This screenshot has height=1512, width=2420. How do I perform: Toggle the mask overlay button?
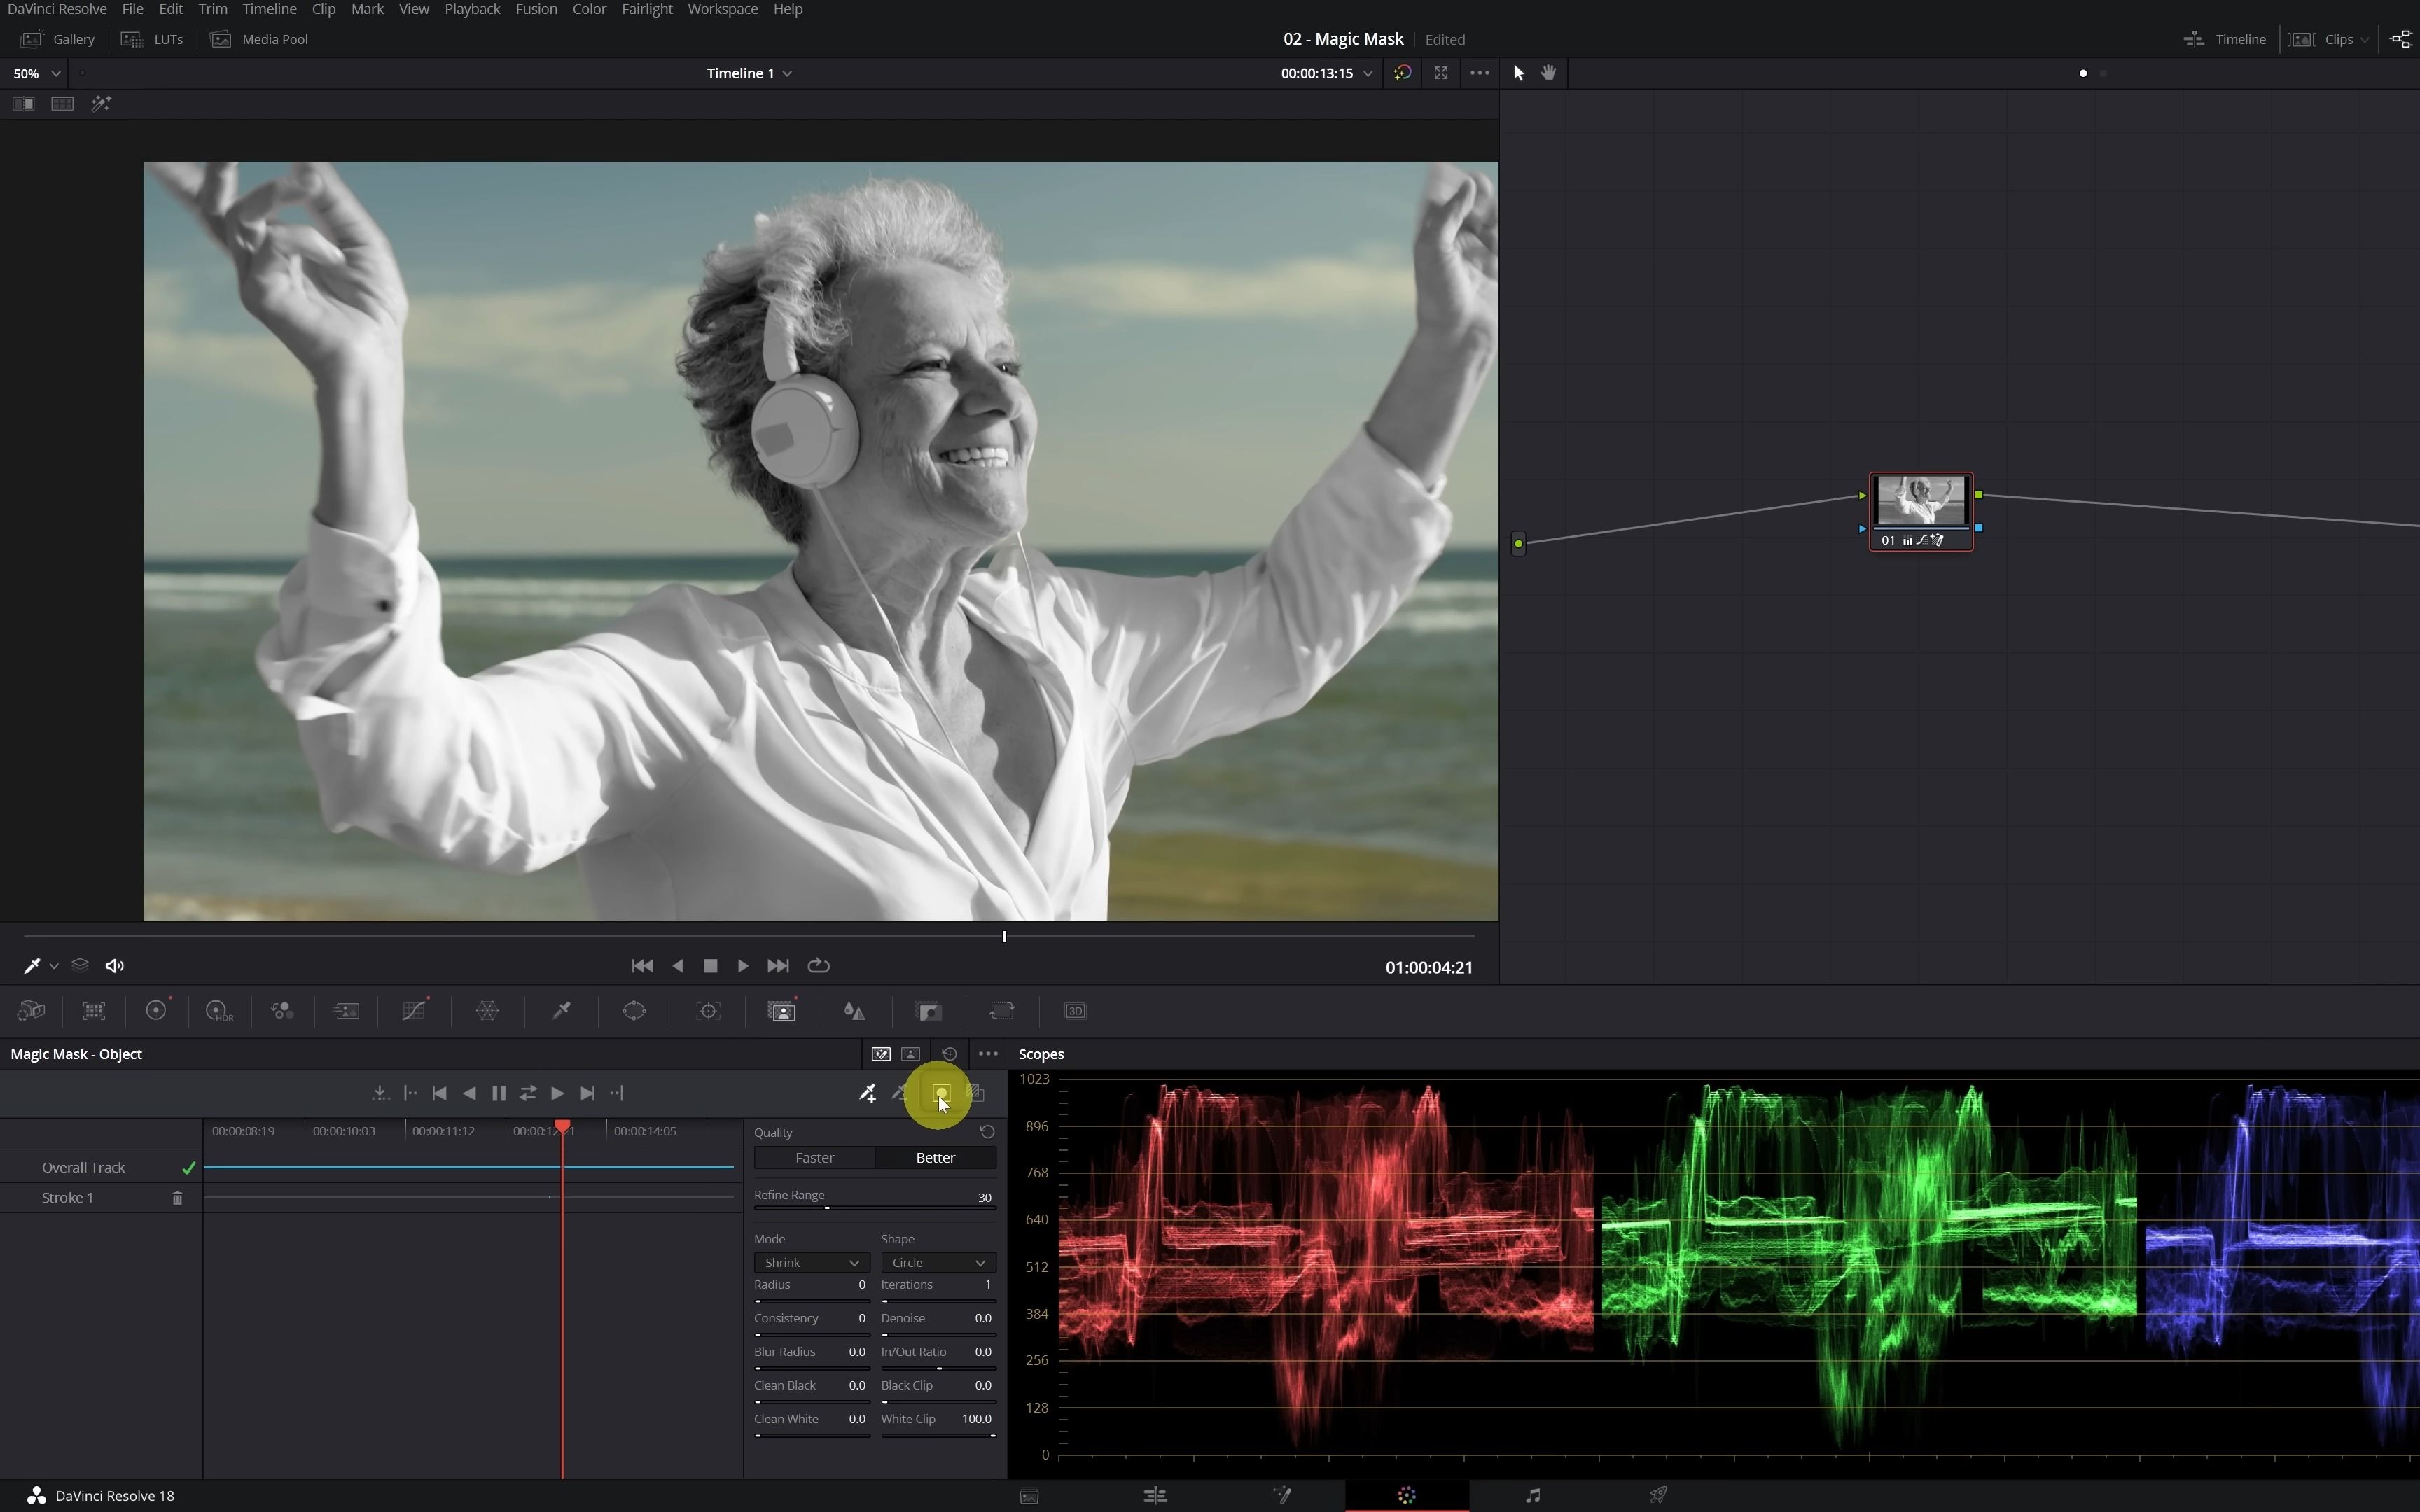click(940, 1093)
